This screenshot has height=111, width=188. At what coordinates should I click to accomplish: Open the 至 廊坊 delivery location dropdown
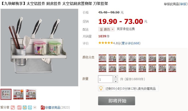click(x=106, y=29)
